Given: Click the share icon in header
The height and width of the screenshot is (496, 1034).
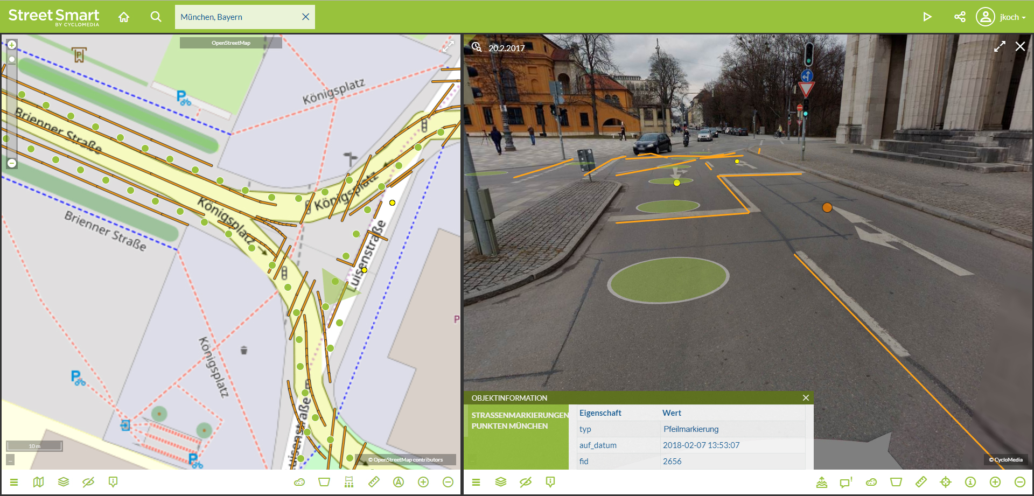Looking at the screenshot, I should click(x=960, y=17).
